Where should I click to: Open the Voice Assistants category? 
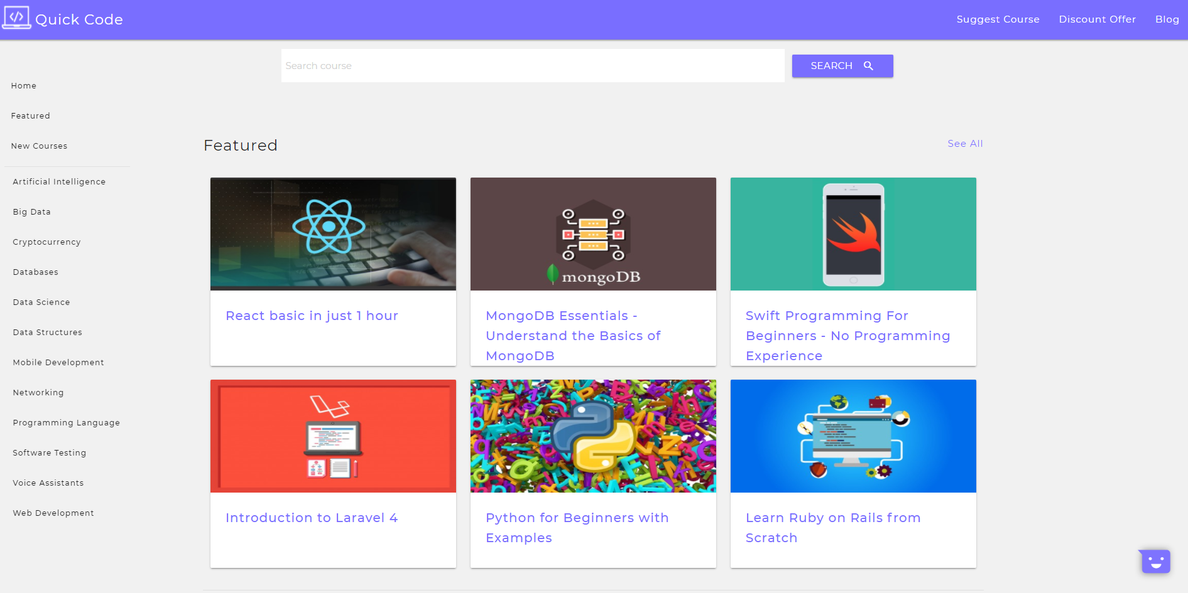click(48, 483)
